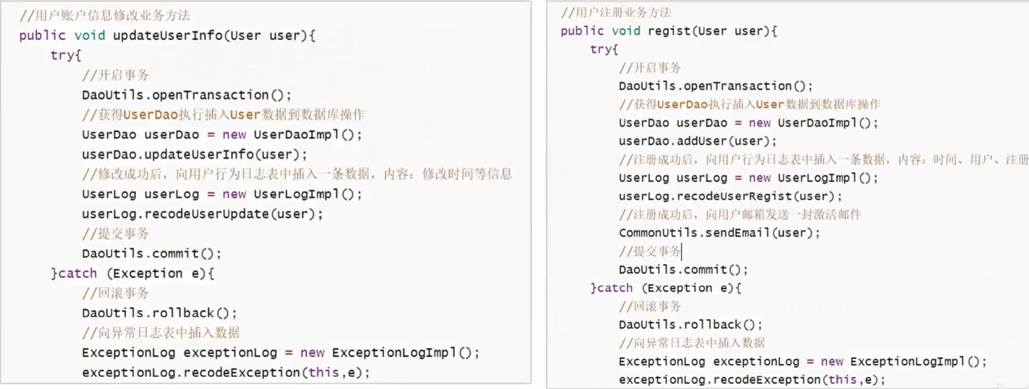Click the regist method signature line
1029x389 pixels.
click(x=668, y=31)
